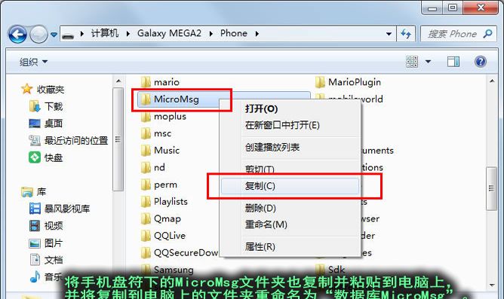Open the view options dropdown arrow
This screenshot has width=504, height=299.
(x=428, y=61)
